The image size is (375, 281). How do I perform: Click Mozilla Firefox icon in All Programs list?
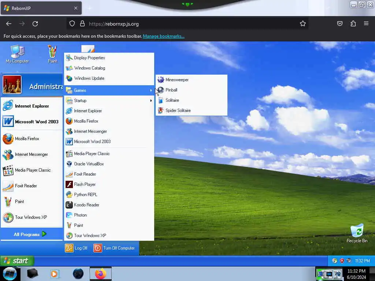pos(69,121)
